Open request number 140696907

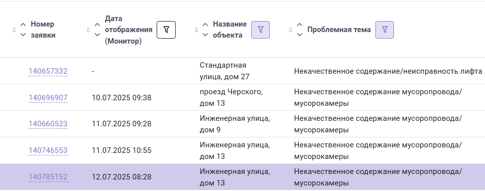pos(48,98)
